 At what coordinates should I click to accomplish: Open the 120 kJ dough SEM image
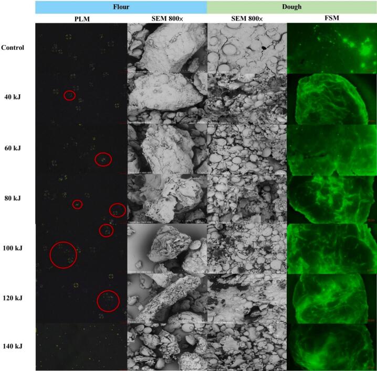point(247,298)
